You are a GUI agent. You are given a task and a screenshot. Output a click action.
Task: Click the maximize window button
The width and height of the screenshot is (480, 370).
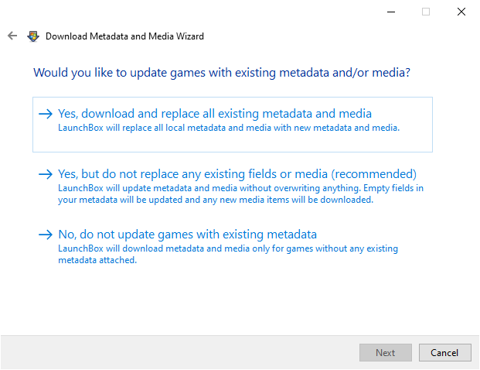click(x=426, y=12)
